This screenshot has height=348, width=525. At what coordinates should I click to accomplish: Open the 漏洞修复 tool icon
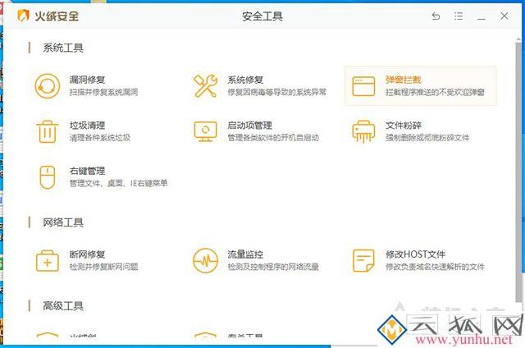point(48,86)
